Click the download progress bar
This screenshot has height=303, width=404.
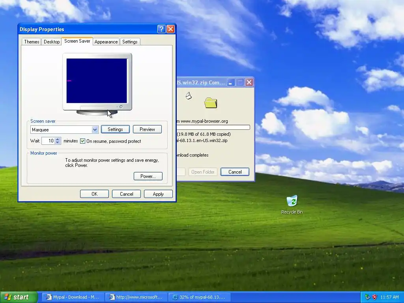[x=213, y=127]
